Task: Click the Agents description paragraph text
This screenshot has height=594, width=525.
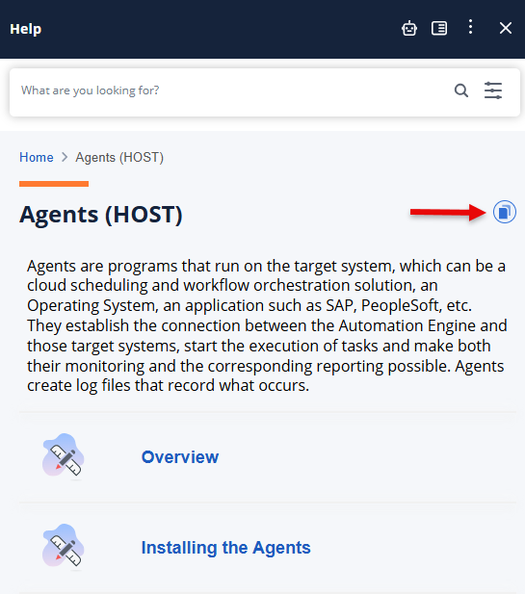Action: click(x=267, y=325)
